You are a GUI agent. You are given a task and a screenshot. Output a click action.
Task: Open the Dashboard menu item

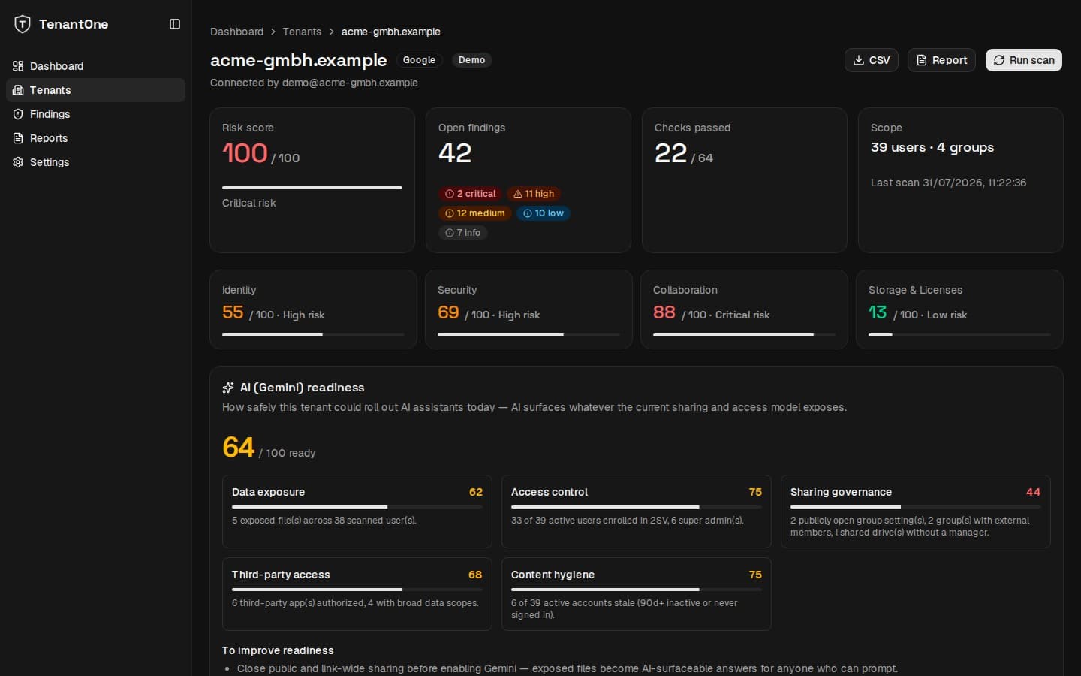click(x=95, y=66)
